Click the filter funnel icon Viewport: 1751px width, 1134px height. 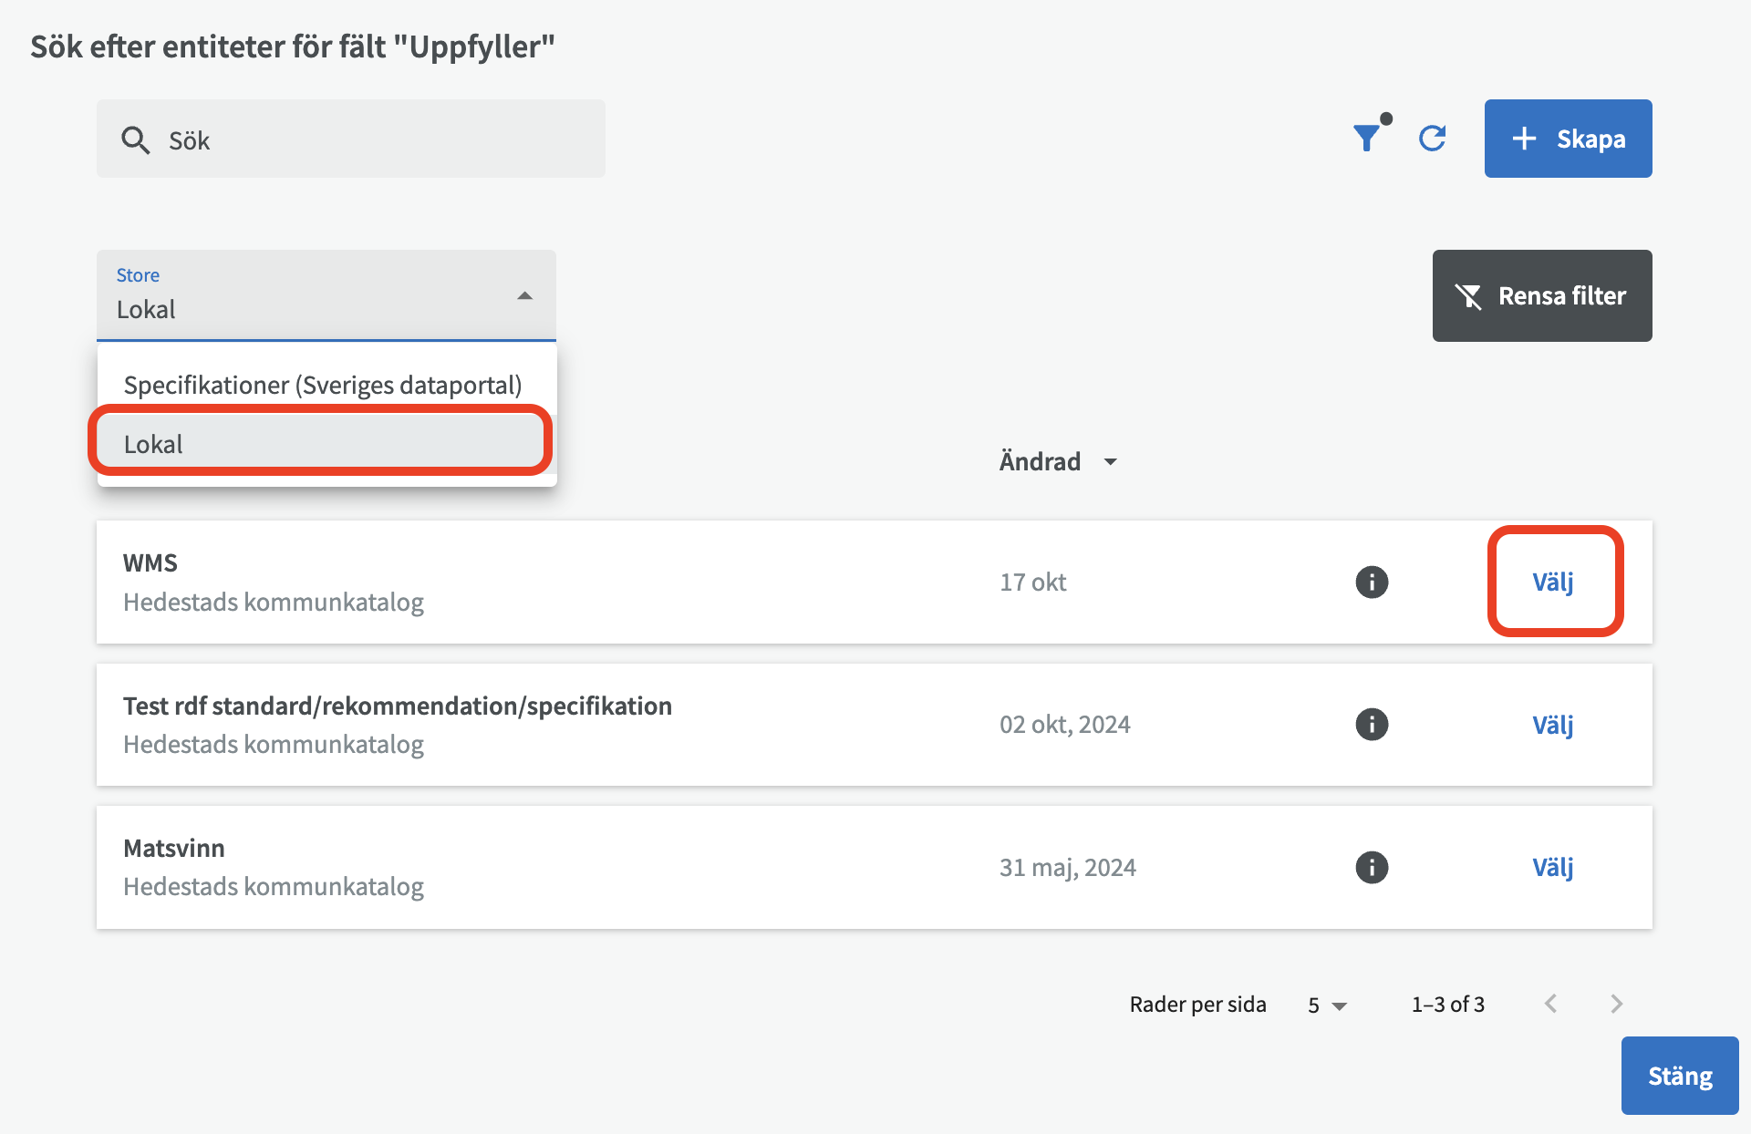(1367, 139)
